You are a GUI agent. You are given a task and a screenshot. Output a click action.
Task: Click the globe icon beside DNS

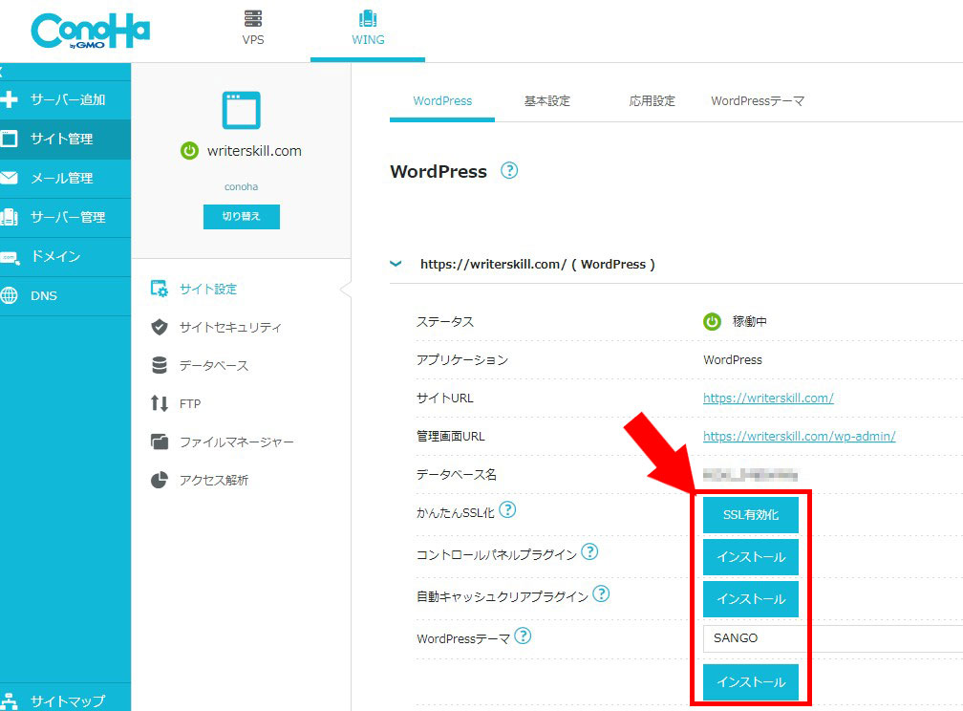click(x=9, y=295)
